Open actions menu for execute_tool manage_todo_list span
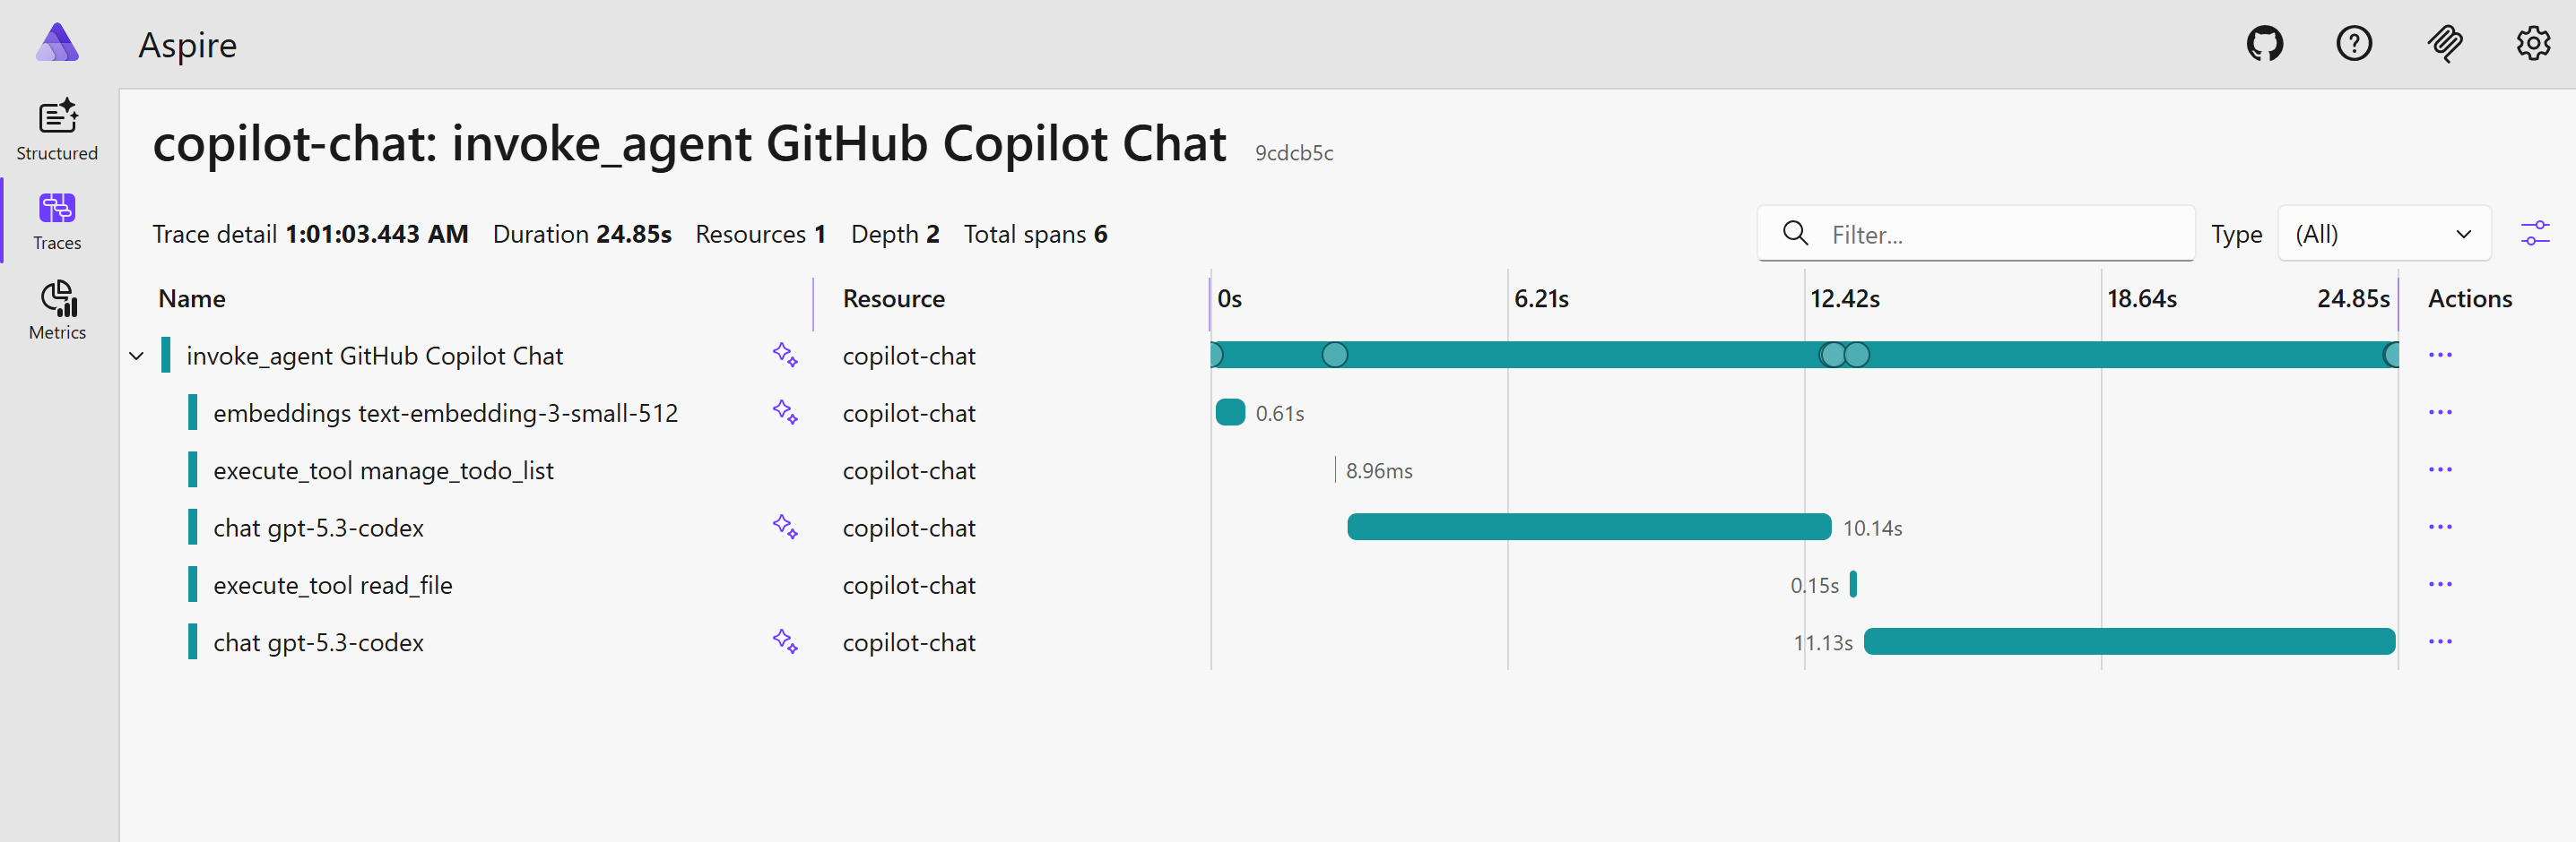The height and width of the screenshot is (842, 2576). pyautogui.click(x=2441, y=469)
